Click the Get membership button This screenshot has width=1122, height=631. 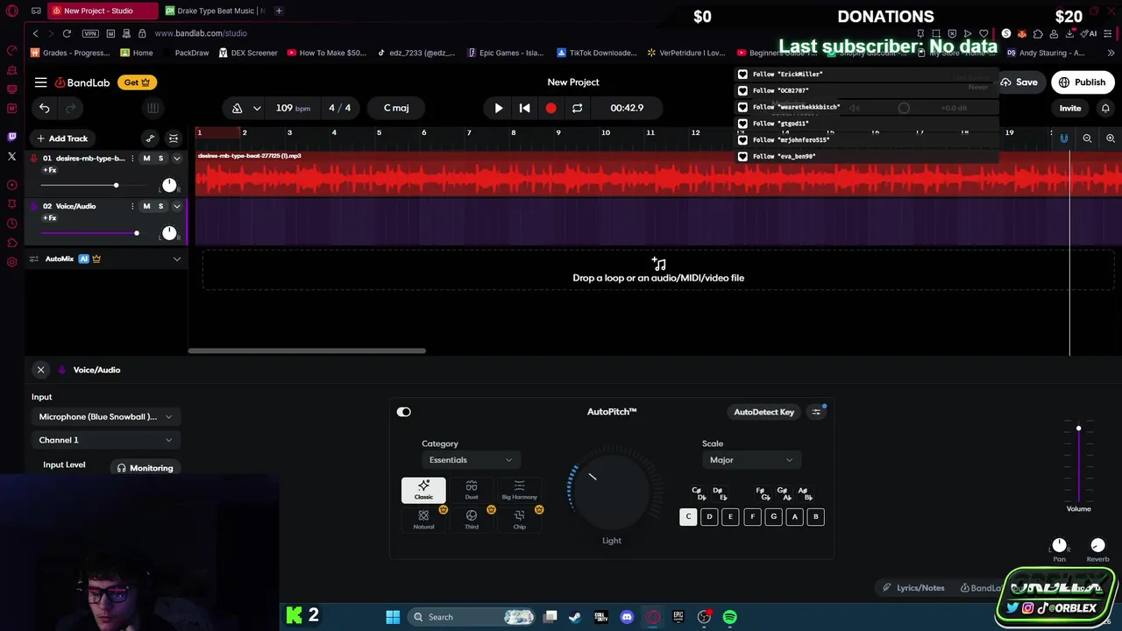click(x=137, y=82)
